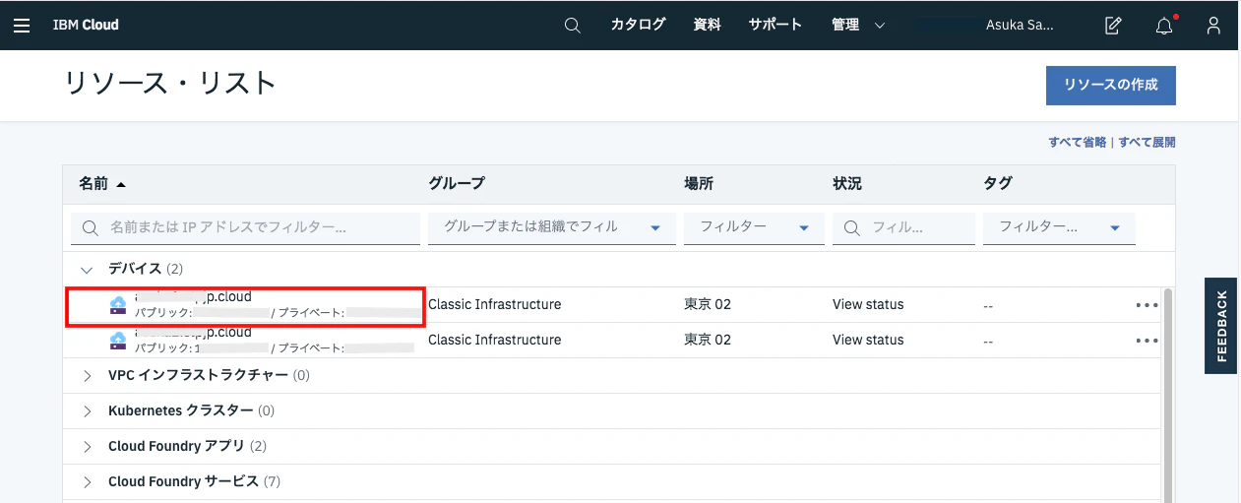Open the cost estimator pencil icon
The width and height of the screenshot is (1241, 503).
point(1113,26)
